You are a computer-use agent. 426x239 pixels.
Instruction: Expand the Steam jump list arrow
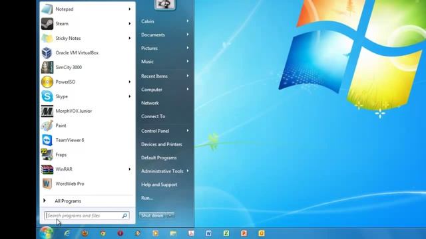point(130,24)
